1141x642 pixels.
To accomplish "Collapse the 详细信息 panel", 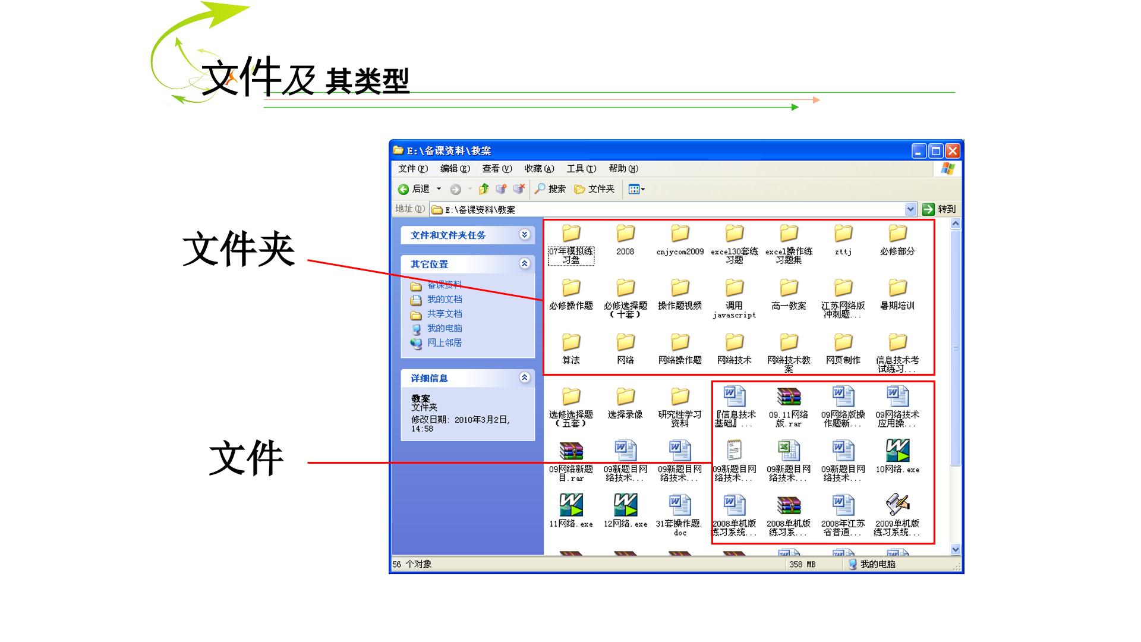I will 524,377.
